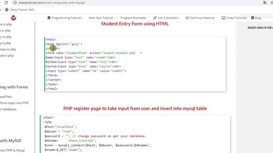
Task: Expand the Web Tech Tutorial dropdown arrow
Action: (x=115, y=18)
